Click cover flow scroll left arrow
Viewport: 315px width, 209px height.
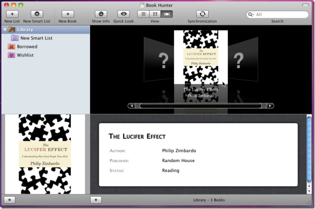[131, 106]
